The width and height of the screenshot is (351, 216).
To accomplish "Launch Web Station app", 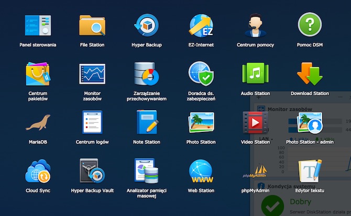I will pos(201,171).
